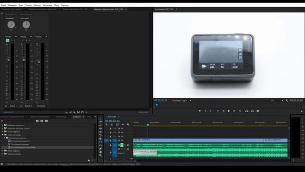Add a marker from the timeline header
The image size is (305, 172).
click(x=123, y=124)
